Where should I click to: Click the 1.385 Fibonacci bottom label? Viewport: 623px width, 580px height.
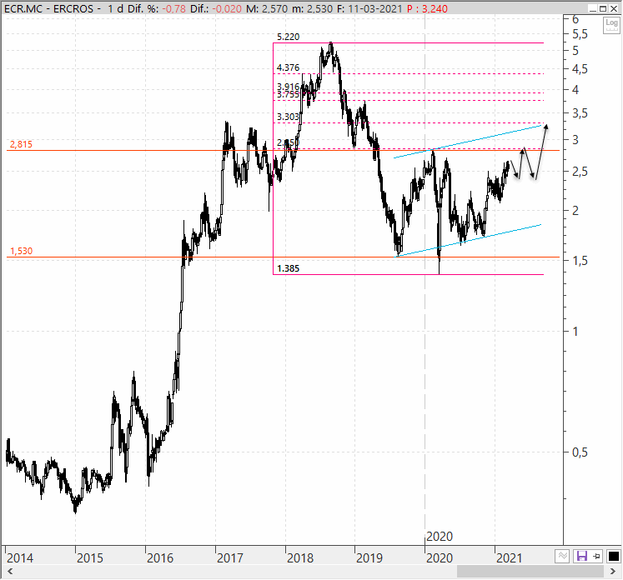click(x=288, y=268)
